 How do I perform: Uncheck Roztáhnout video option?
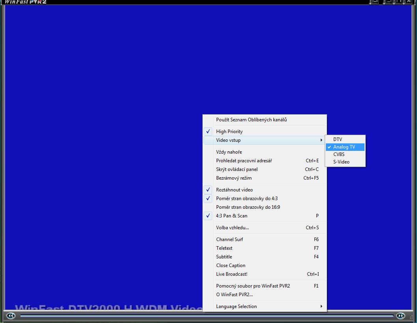pyautogui.click(x=234, y=190)
